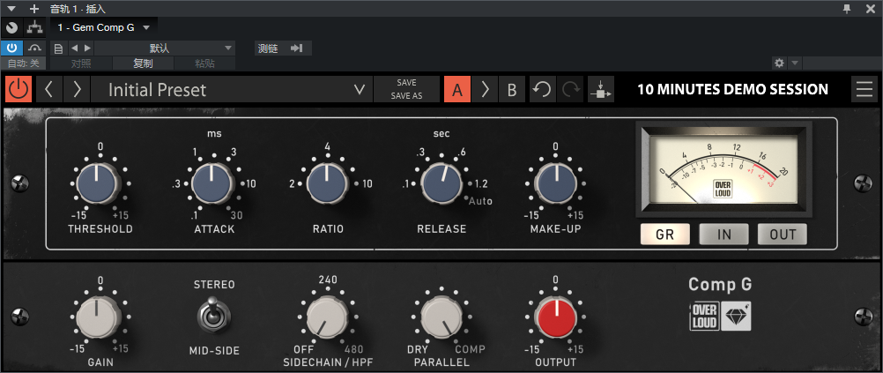Click the host bypass curve icon
The image size is (883, 373).
coord(35,48)
